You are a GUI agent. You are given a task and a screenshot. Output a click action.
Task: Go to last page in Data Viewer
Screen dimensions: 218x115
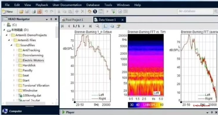click(90, 26)
